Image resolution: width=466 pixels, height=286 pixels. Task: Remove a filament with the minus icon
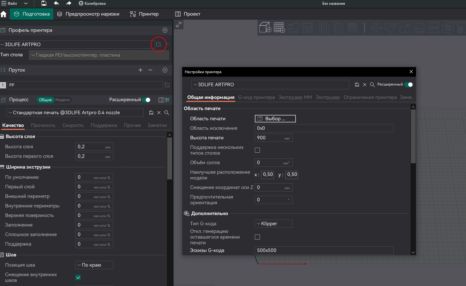pyautogui.click(x=150, y=70)
